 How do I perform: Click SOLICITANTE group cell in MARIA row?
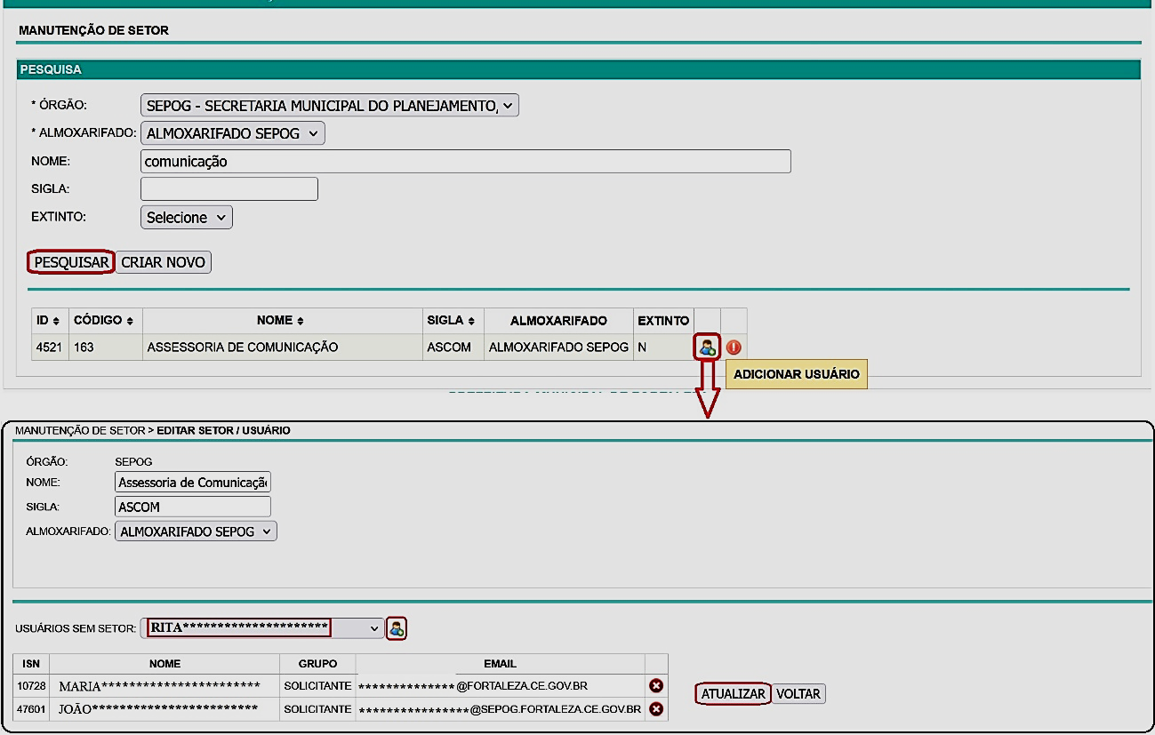click(x=317, y=686)
